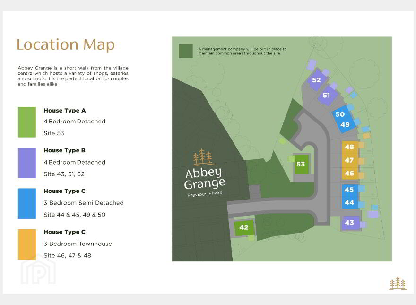This screenshot has height=305, width=416.
Task: Select site 50 on the map
Action: [340, 114]
